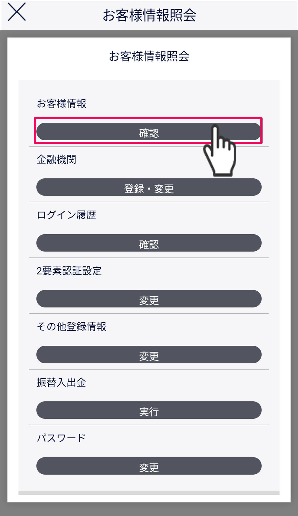This screenshot has width=298, height=516.
Task: Click the お客様情報照会 heading inside white panel
Action: [149, 56]
